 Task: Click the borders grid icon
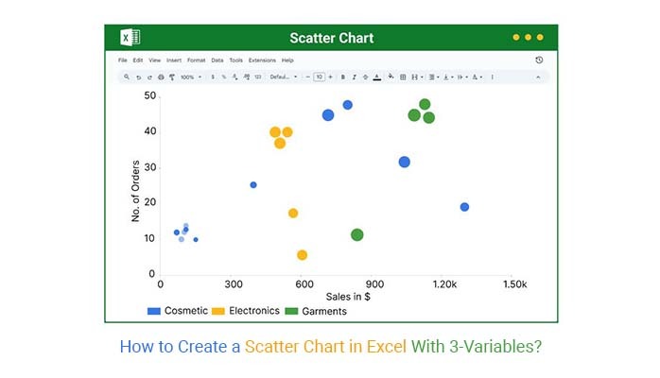pos(404,77)
